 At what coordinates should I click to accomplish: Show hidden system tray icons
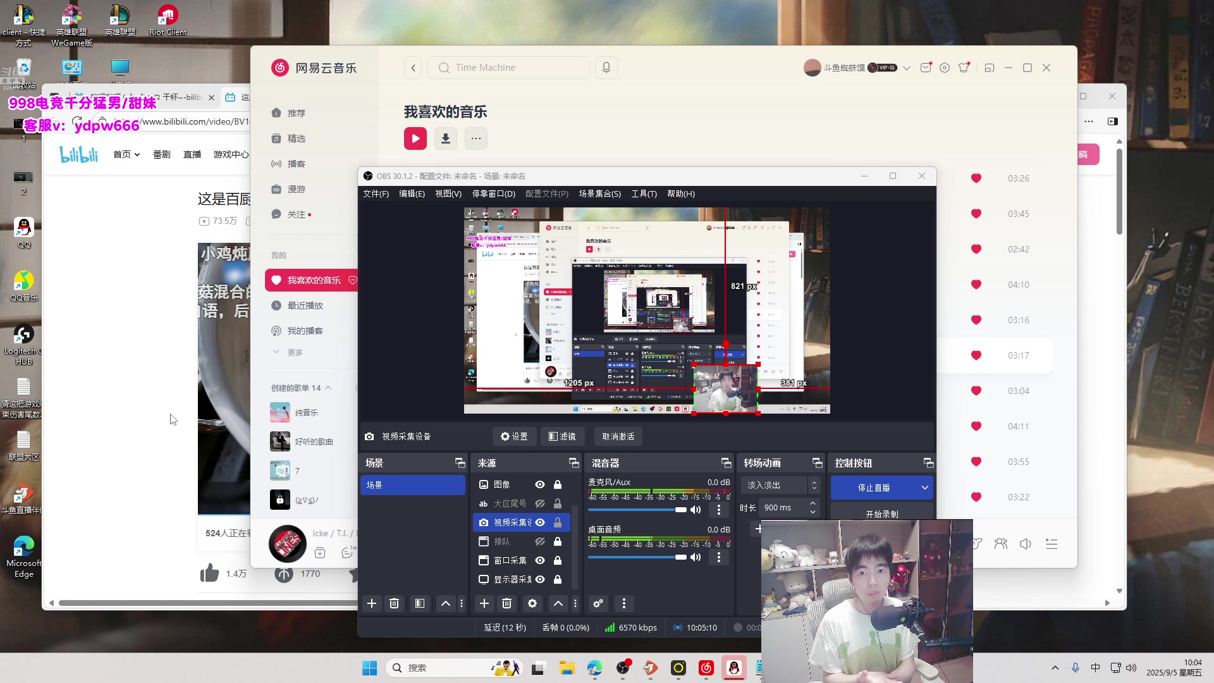point(1055,668)
